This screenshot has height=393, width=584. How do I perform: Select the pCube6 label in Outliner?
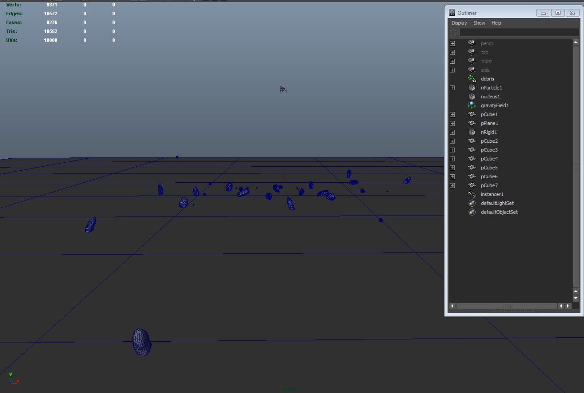coord(489,176)
